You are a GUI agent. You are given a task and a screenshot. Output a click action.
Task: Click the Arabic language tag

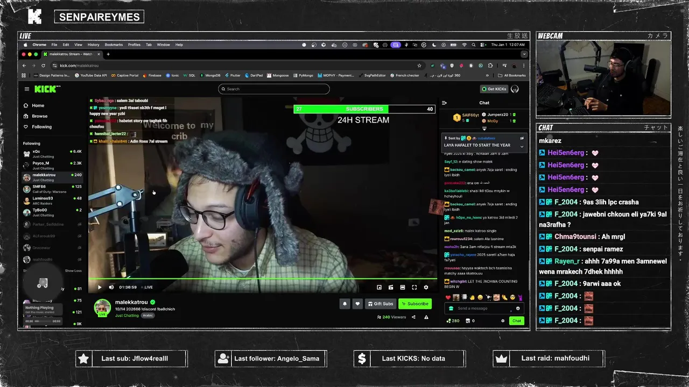(147, 316)
